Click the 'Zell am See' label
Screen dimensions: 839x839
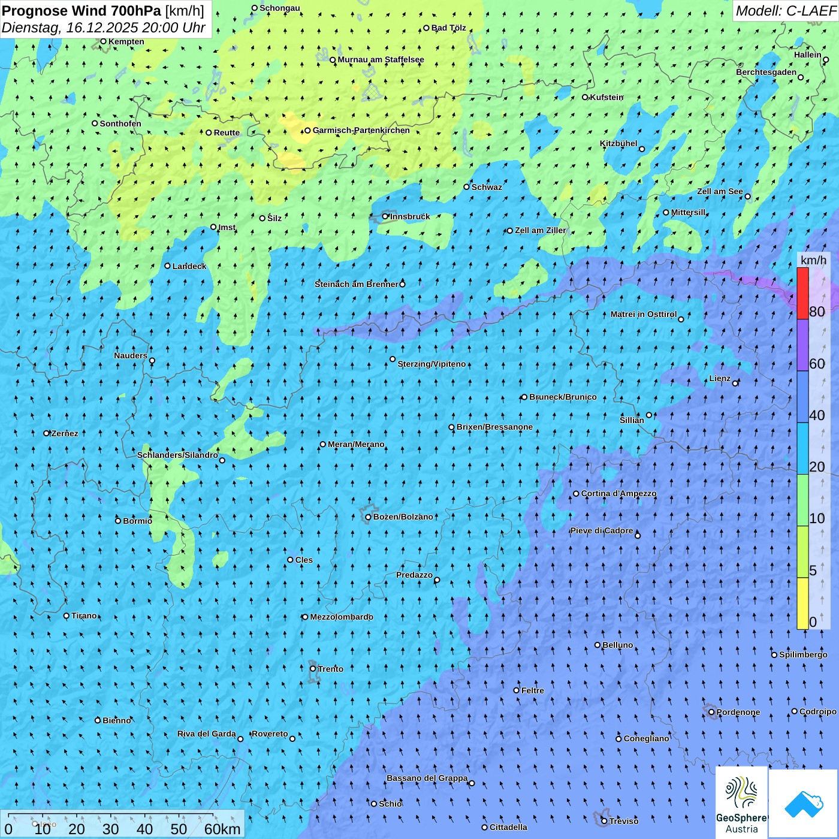(720, 191)
